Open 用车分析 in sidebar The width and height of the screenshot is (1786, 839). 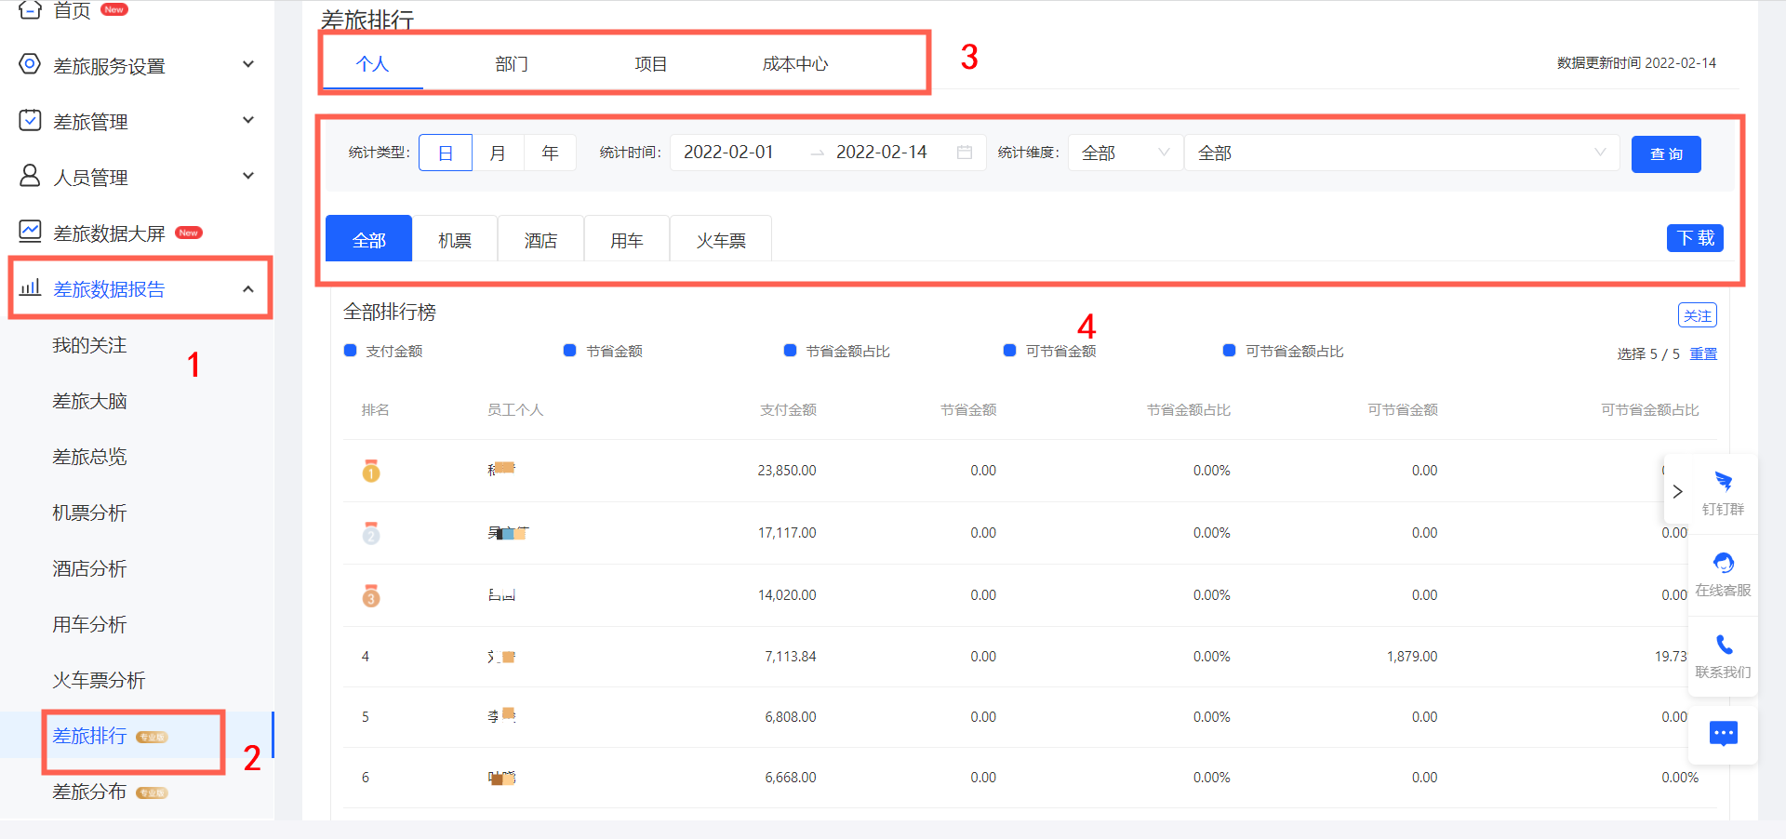pyautogui.click(x=89, y=624)
